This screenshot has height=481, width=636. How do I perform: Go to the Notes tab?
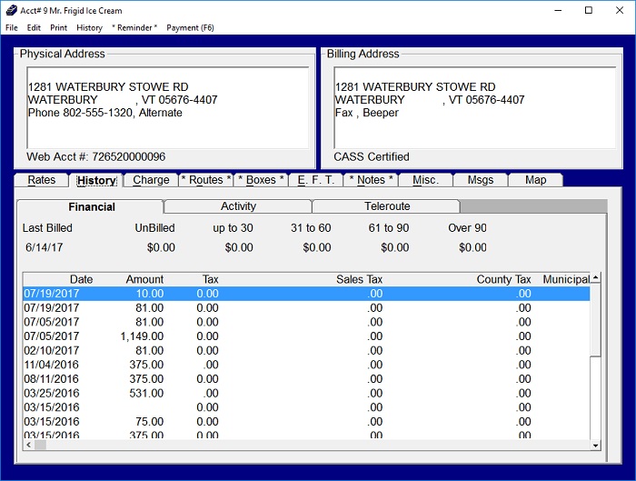pyautogui.click(x=371, y=180)
